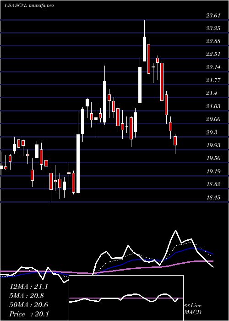229x321 pixels.
Task: Select the 22.51 price axis label
Action: (213, 54)
